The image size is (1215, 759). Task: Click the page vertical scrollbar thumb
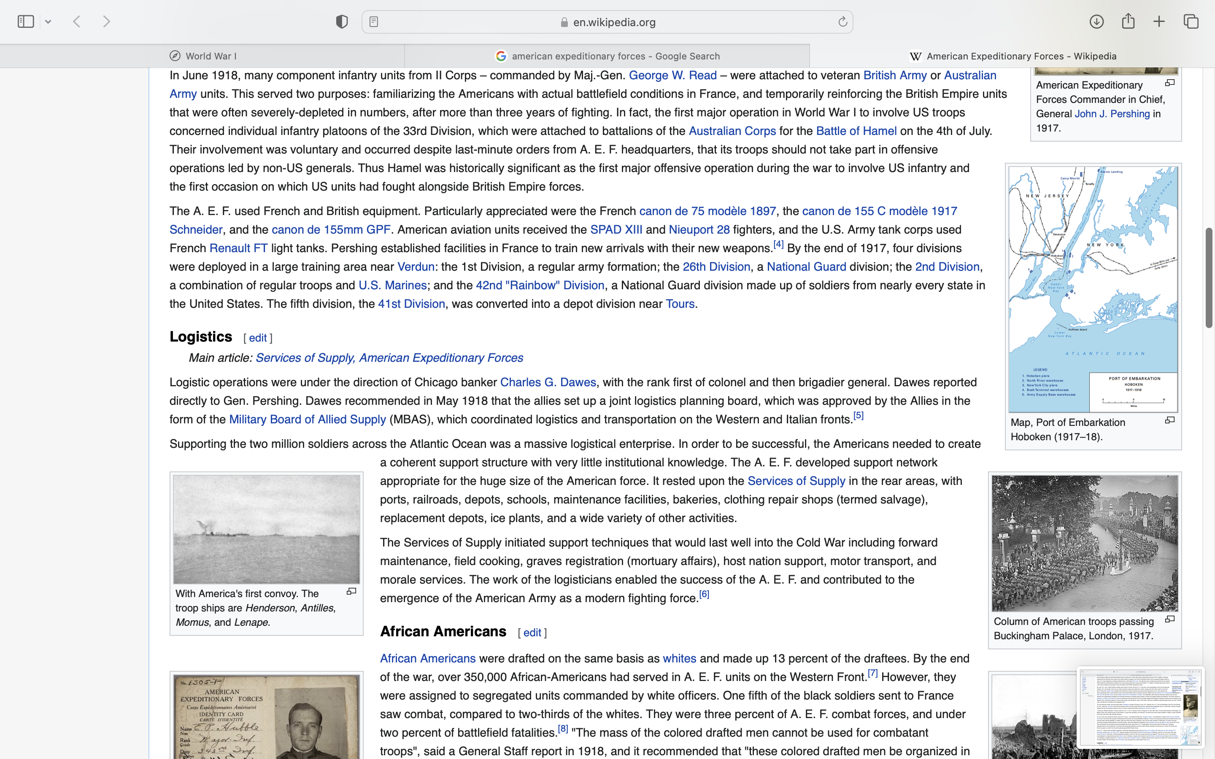click(x=1209, y=277)
